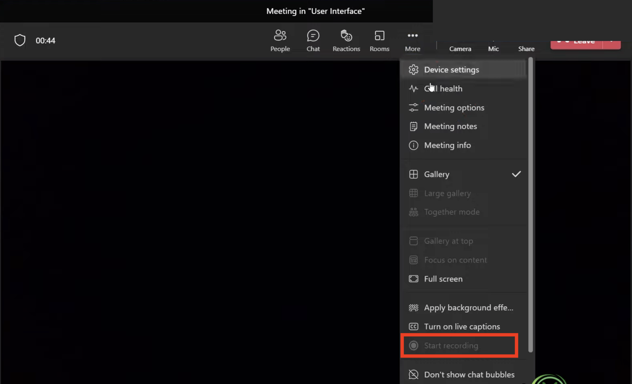Select Meeting info menu entry
The width and height of the screenshot is (632, 384).
click(x=463, y=145)
